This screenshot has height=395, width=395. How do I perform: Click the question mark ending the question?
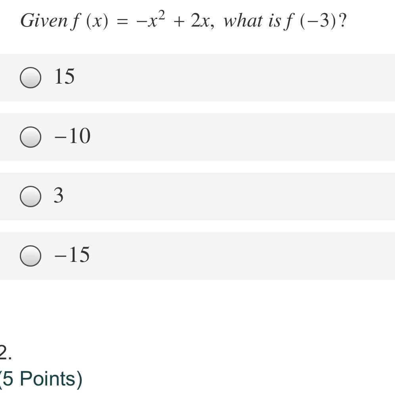[343, 20]
